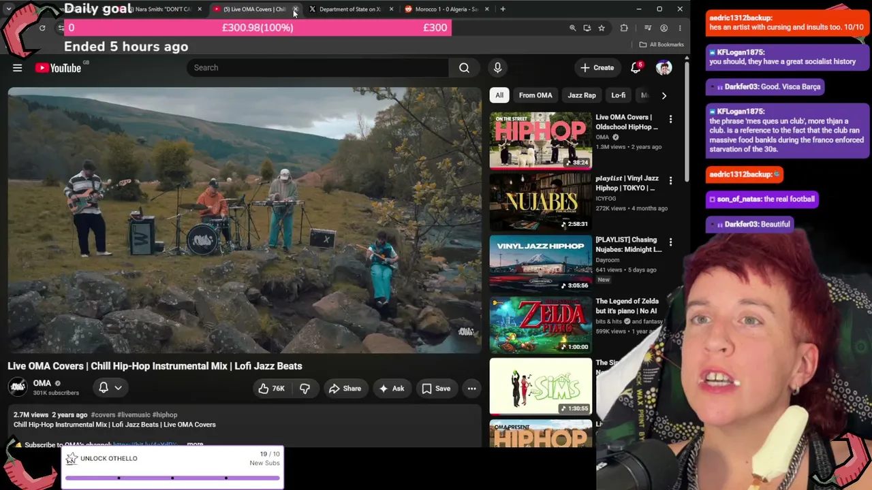The width and height of the screenshot is (872, 490).
Task: Open the All Bookmarks folder
Action: pos(661,45)
